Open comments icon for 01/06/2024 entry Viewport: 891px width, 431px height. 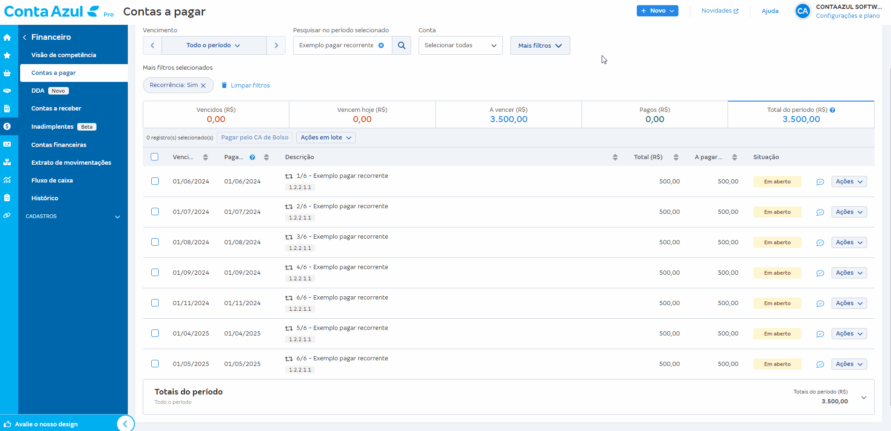(x=820, y=182)
